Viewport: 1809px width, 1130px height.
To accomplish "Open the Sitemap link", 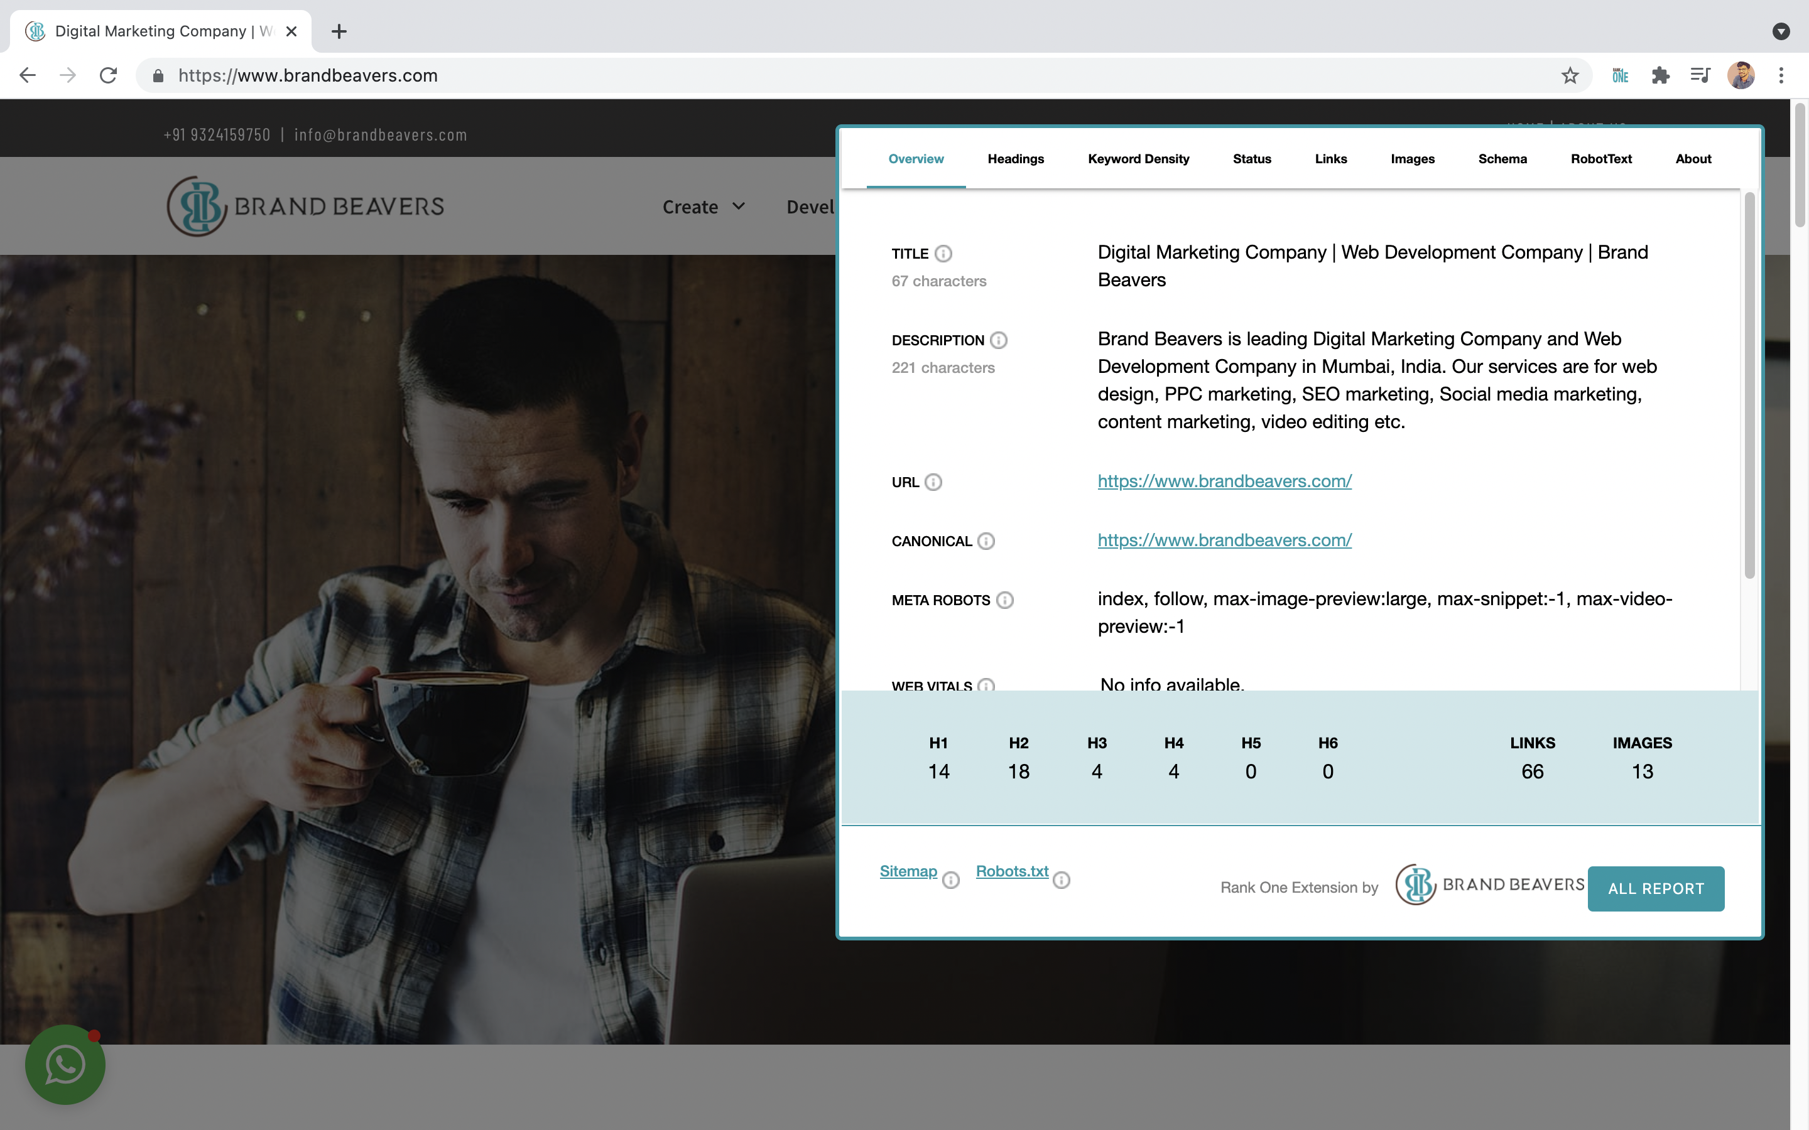I will coord(908,871).
